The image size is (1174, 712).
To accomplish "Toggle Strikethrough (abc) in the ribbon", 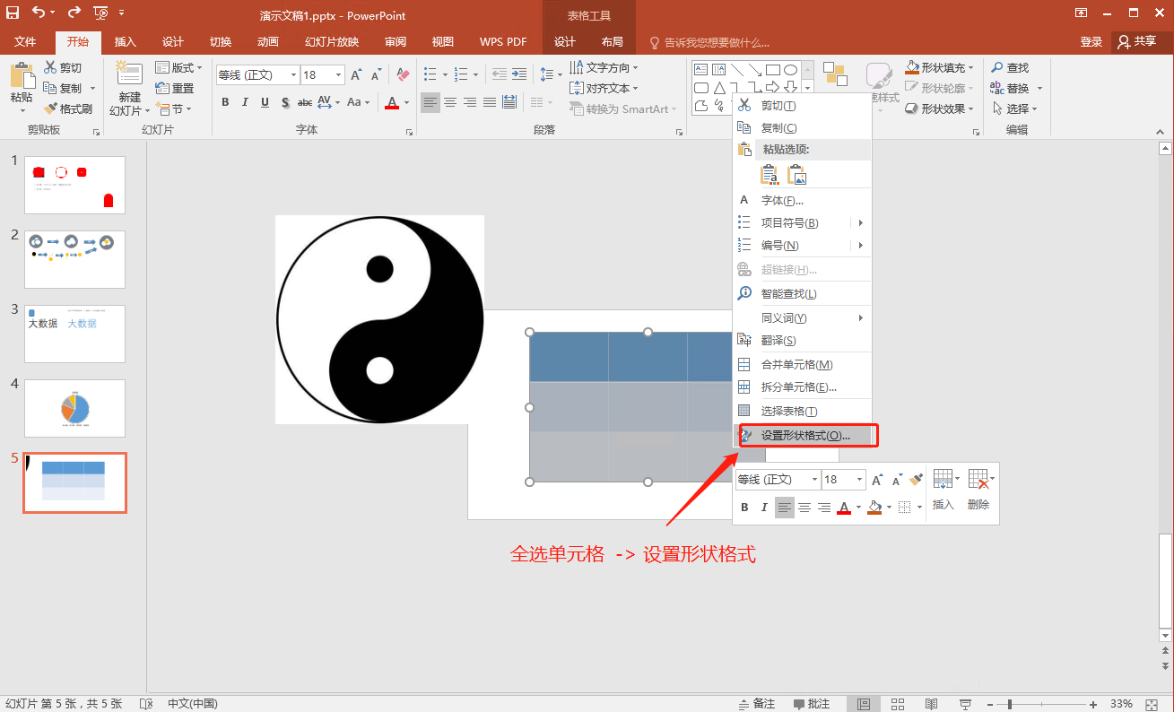I will click(x=305, y=102).
